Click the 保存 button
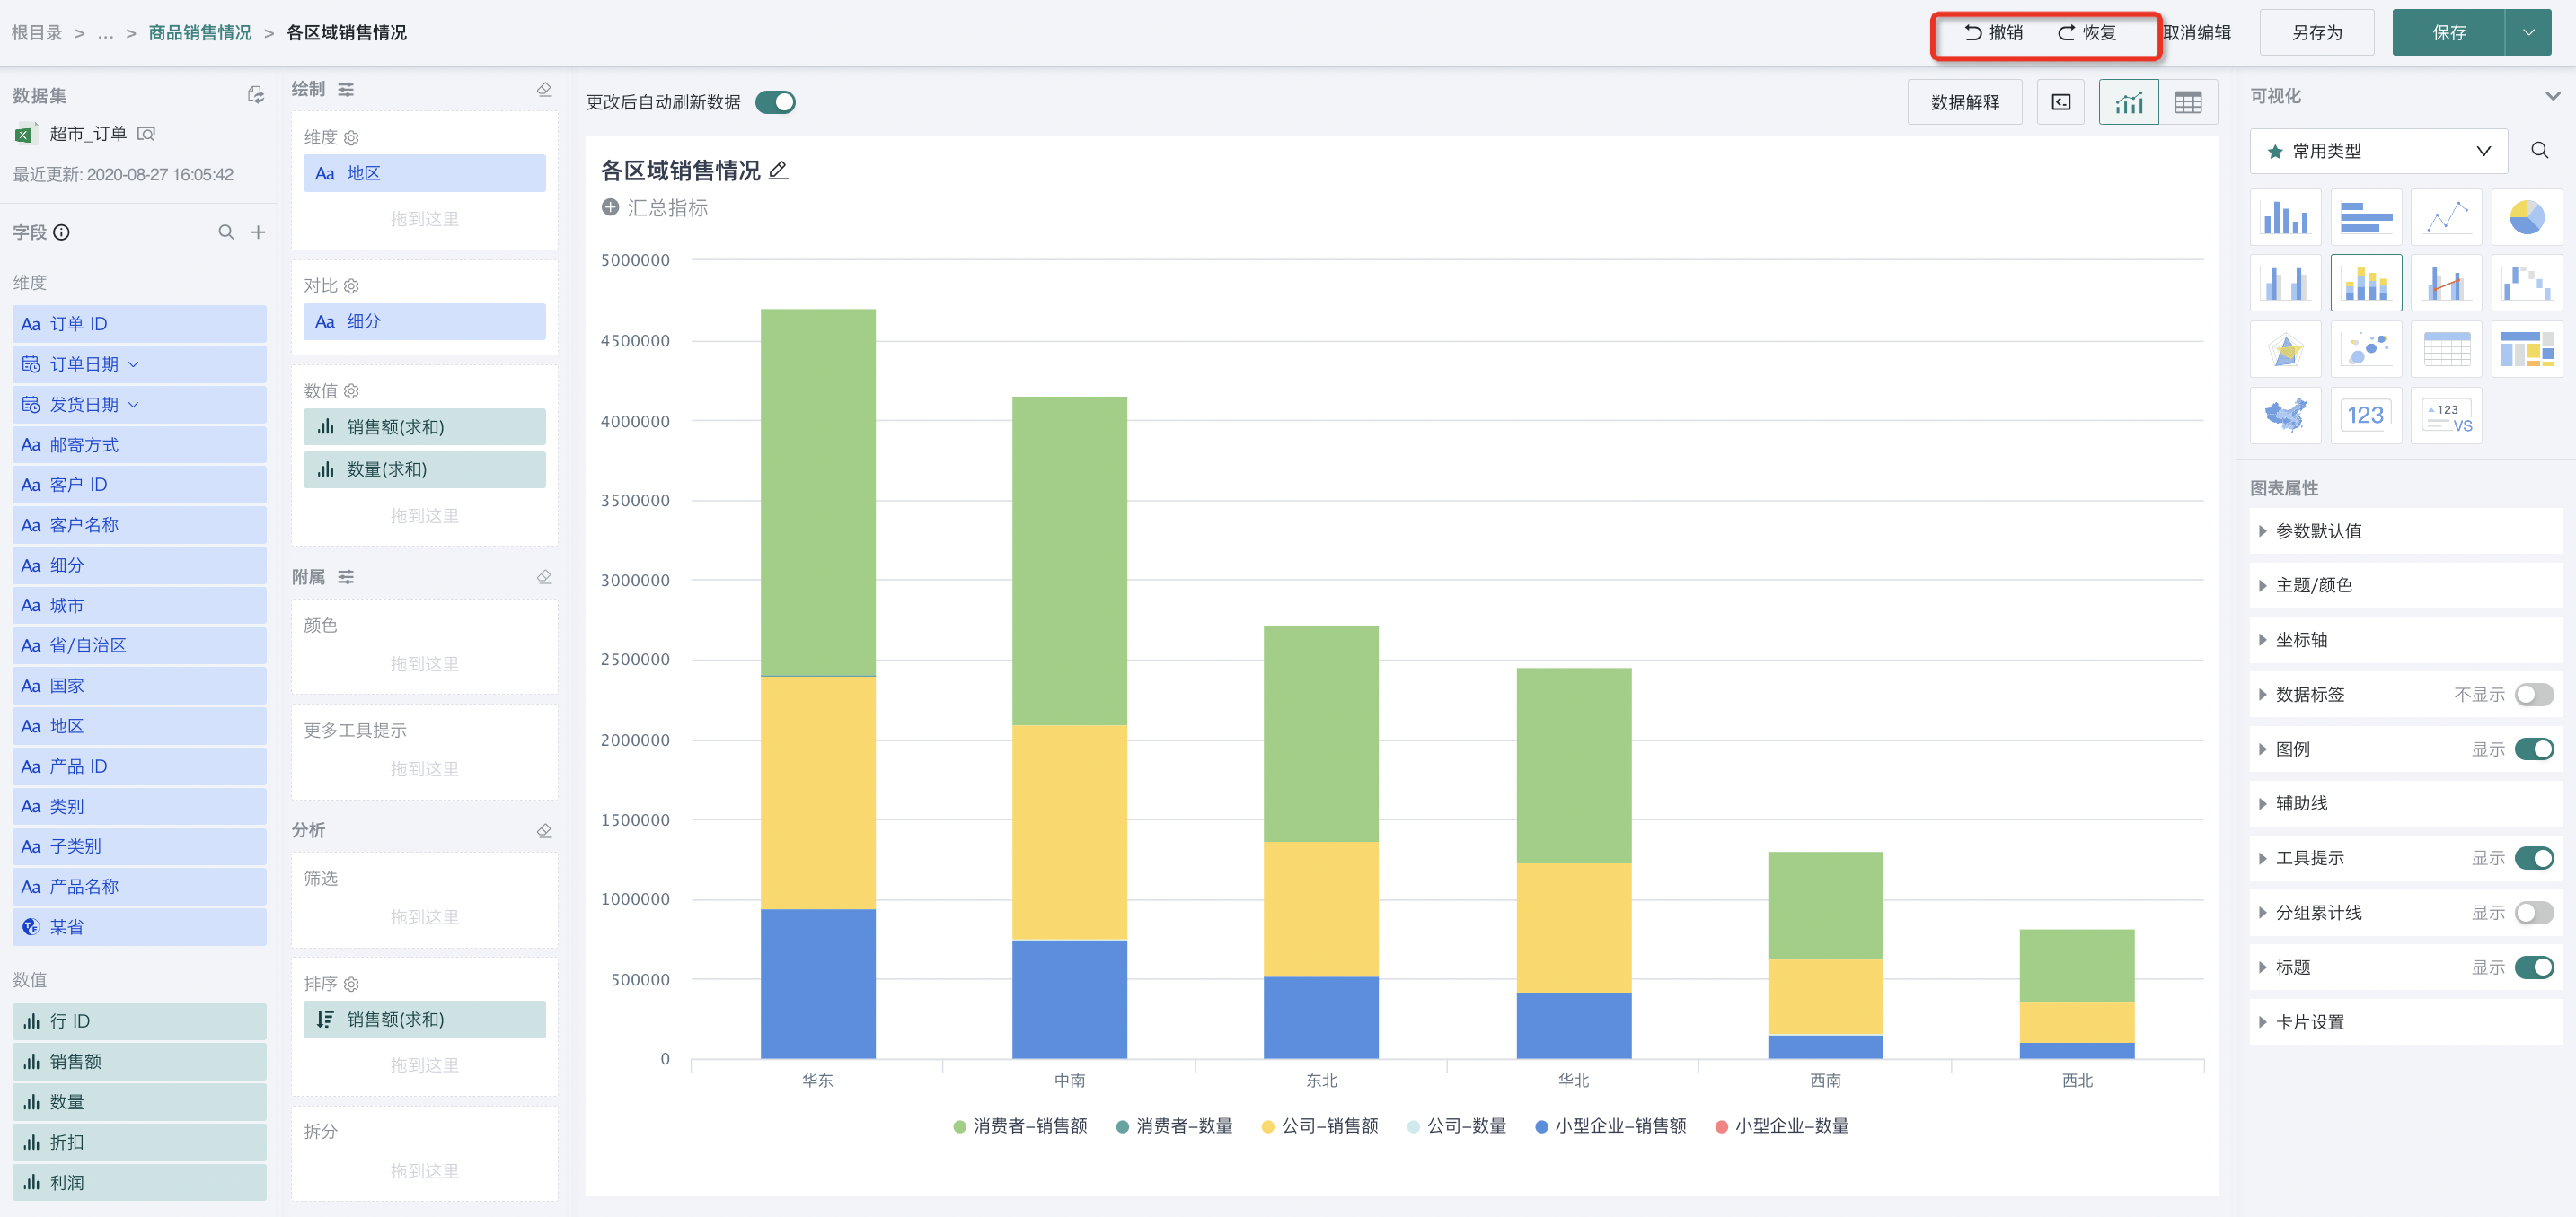Screen dimensions: 2576x1217 [x=2449, y=32]
